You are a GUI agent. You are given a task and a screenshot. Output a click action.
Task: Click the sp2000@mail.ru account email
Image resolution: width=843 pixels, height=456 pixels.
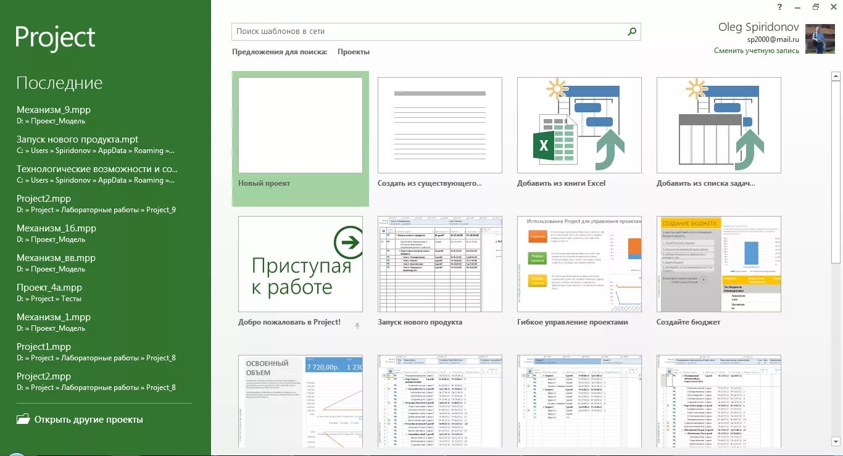[773, 39]
